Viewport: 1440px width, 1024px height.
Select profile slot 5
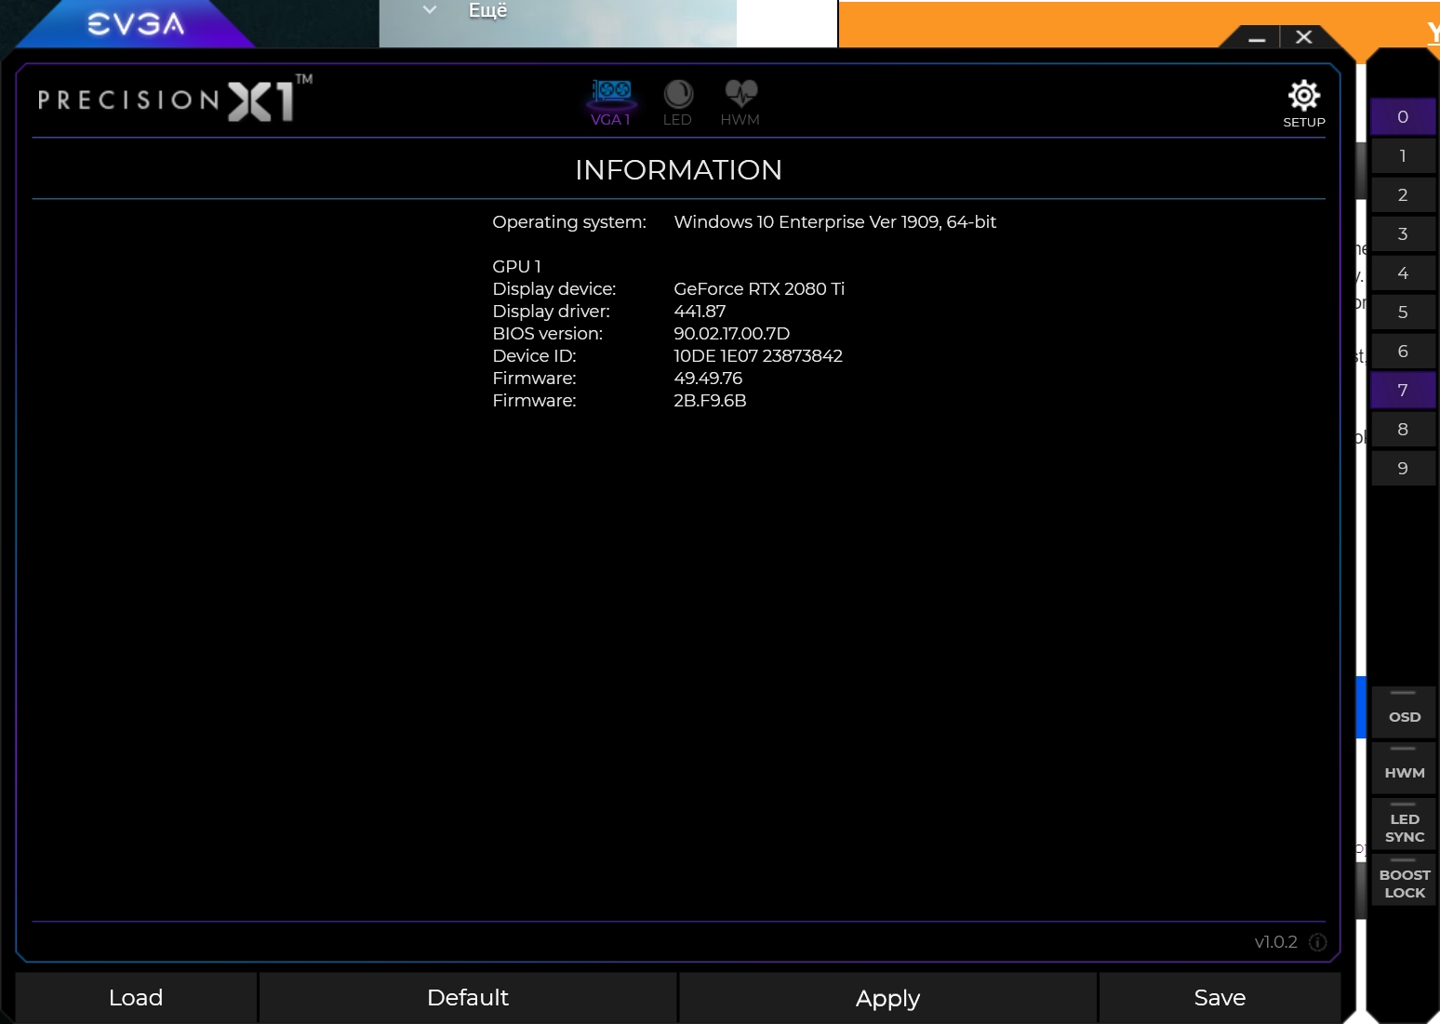tap(1403, 313)
